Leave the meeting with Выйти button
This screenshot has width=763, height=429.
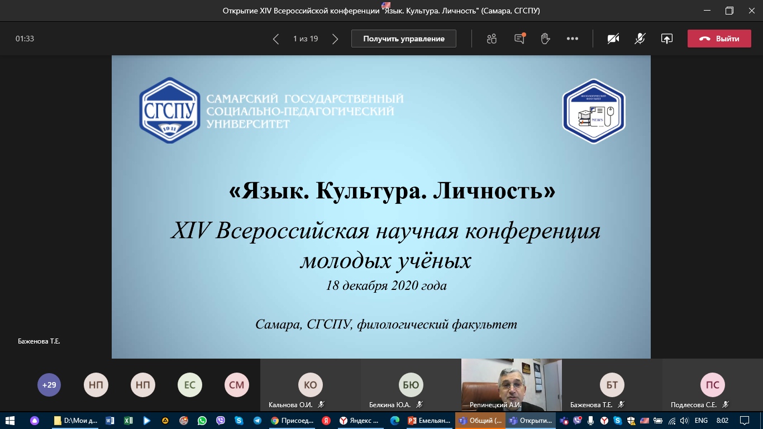tap(719, 39)
